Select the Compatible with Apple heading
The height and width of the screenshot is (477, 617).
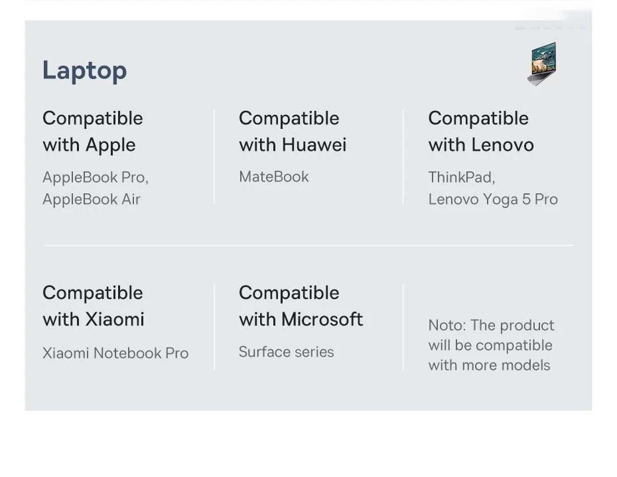coord(92,132)
